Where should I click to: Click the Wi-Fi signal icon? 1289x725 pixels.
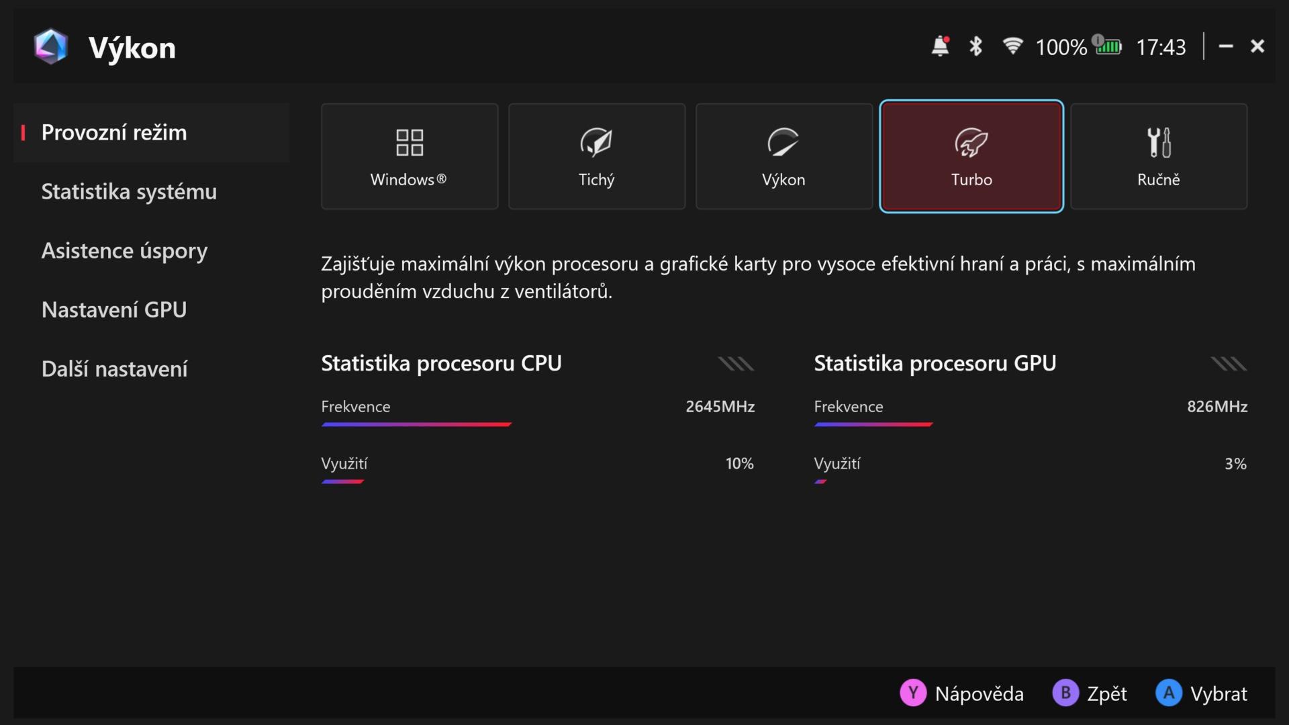(1012, 46)
